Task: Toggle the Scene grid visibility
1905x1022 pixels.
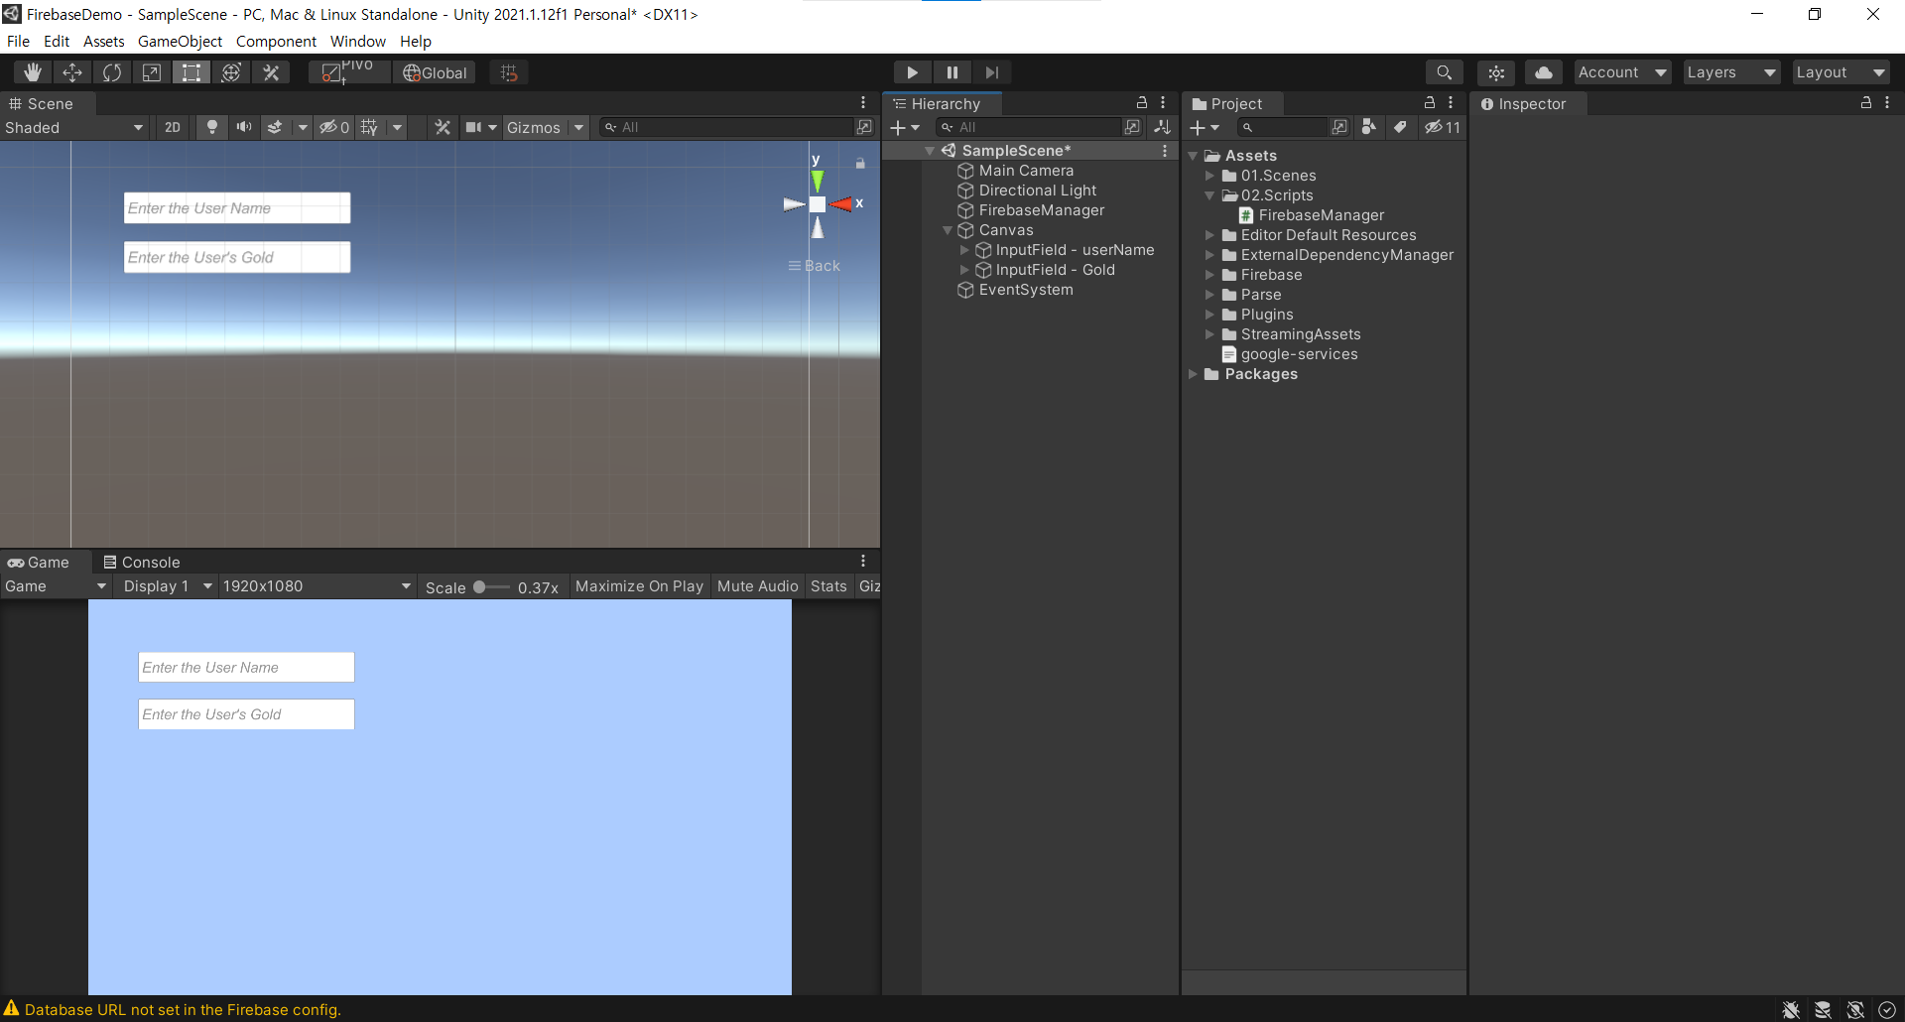Action: (x=369, y=128)
